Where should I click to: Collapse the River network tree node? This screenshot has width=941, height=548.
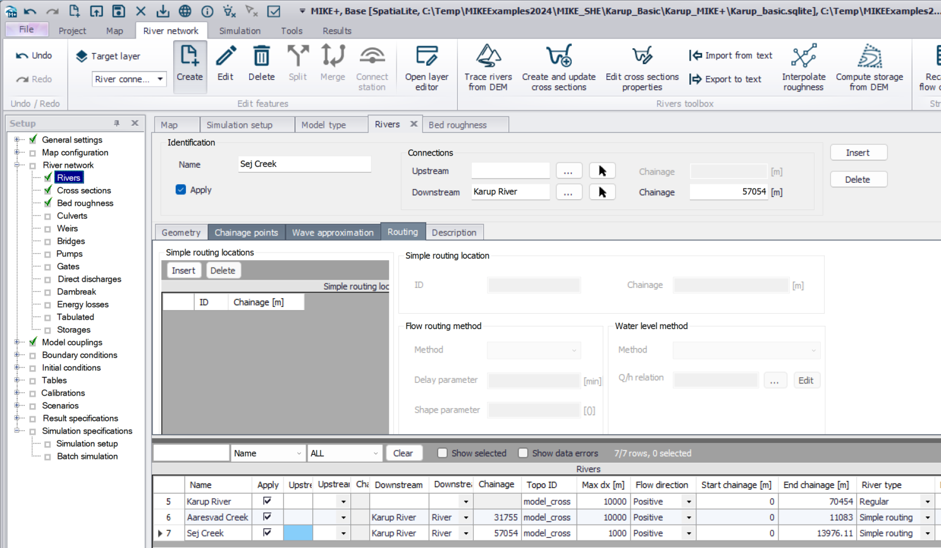[x=17, y=165]
